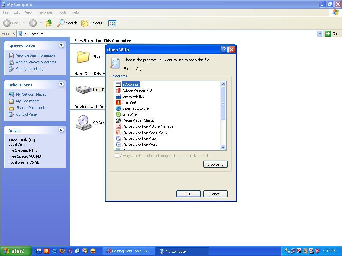Select Media Player Classic icon
Viewport: 342px width, 256px height.
[x=118, y=120]
